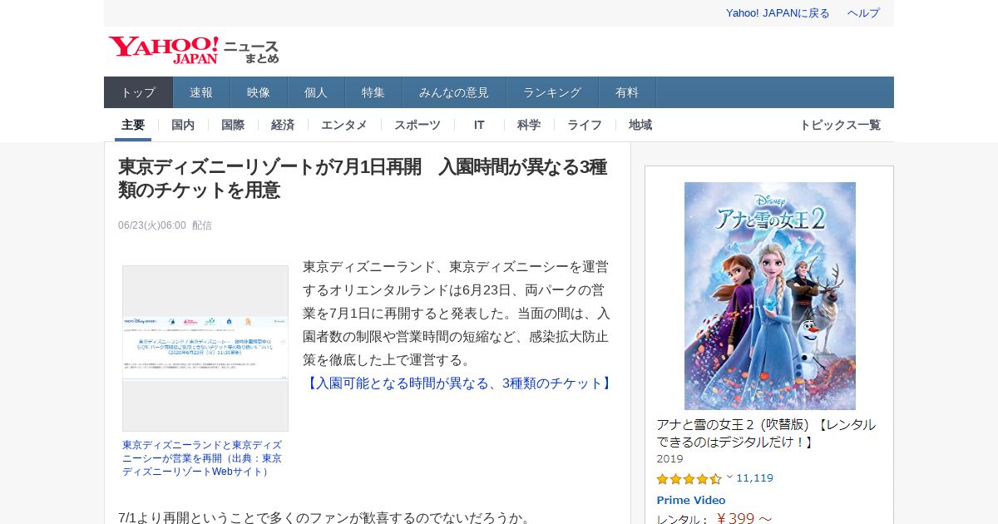Open the 入園可能となる時間が異なる、3種類のチケット link
The width and height of the screenshot is (998, 524).
coord(459,383)
